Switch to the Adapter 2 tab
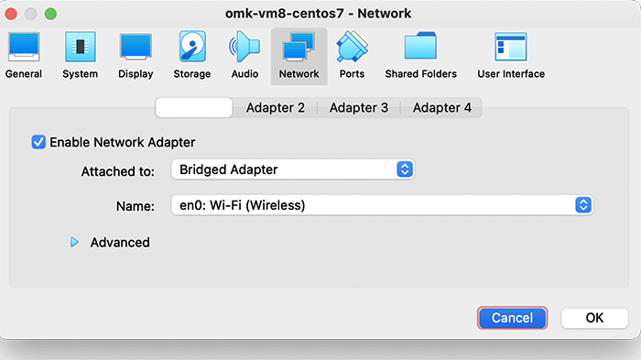This screenshot has height=360, width=641. pos(275,107)
